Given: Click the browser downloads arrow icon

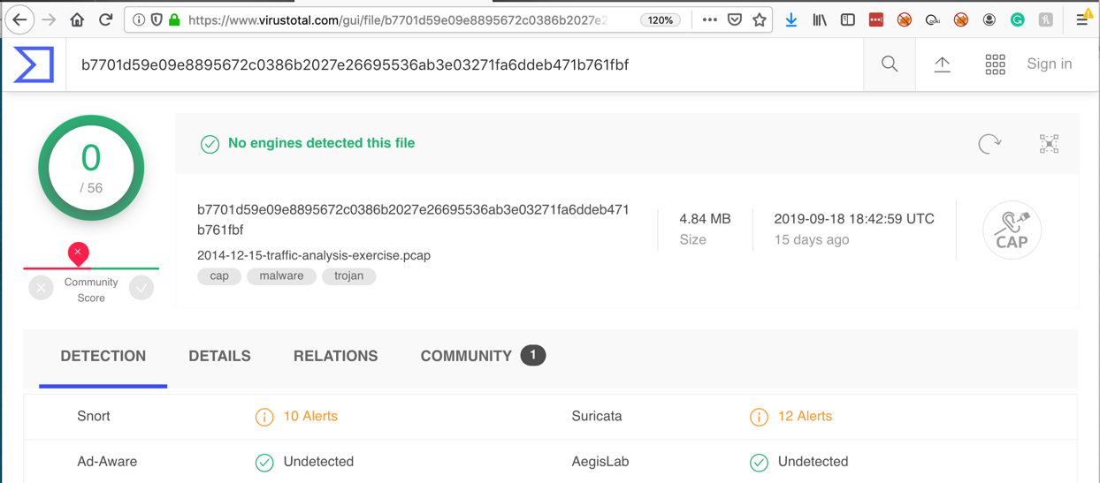Looking at the screenshot, I should click(791, 19).
